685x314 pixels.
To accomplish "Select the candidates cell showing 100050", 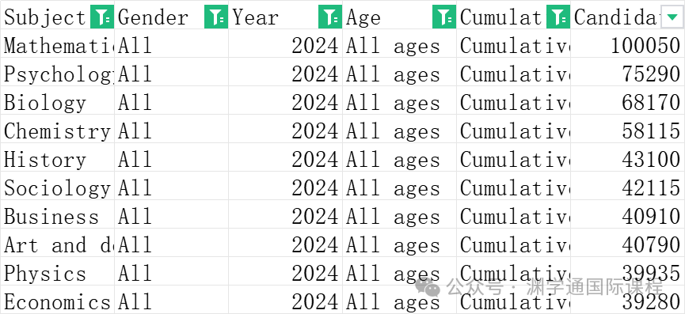I will click(627, 44).
